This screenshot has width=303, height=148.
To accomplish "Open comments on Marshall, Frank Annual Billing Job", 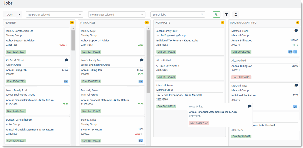I will (x=296, y=31).
